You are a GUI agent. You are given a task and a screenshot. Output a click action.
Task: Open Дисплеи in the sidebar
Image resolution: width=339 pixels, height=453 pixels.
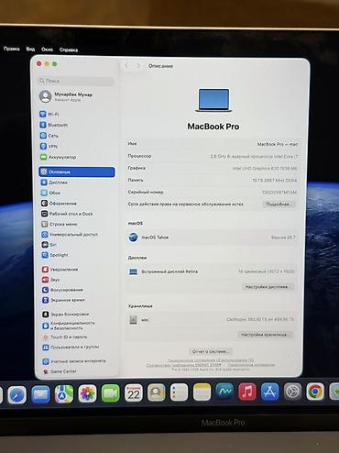click(x=54, y=182)
